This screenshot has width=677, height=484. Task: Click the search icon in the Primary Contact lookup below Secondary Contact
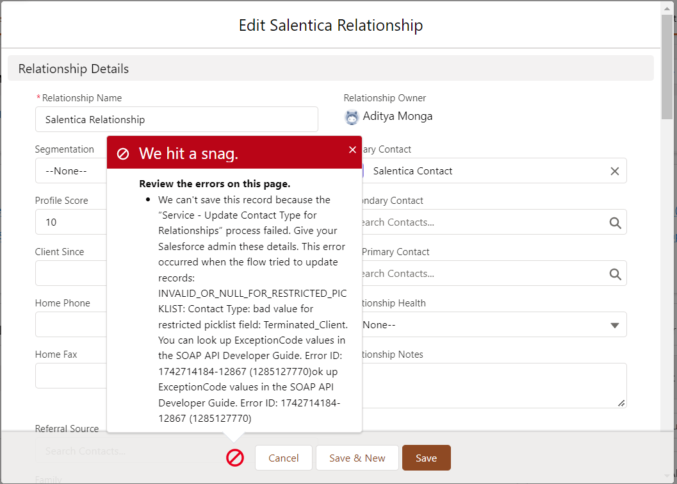pyautogui.click(x=616, y=274)
